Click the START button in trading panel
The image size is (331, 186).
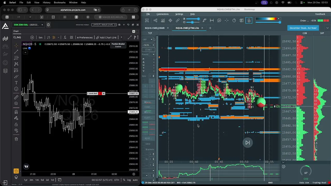148,50
